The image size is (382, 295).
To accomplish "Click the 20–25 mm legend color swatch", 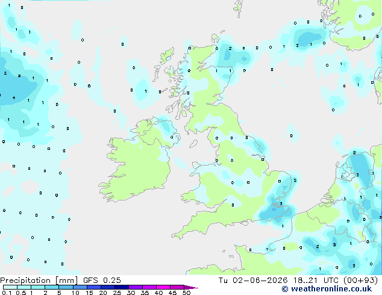I will [x=107, y=287].
